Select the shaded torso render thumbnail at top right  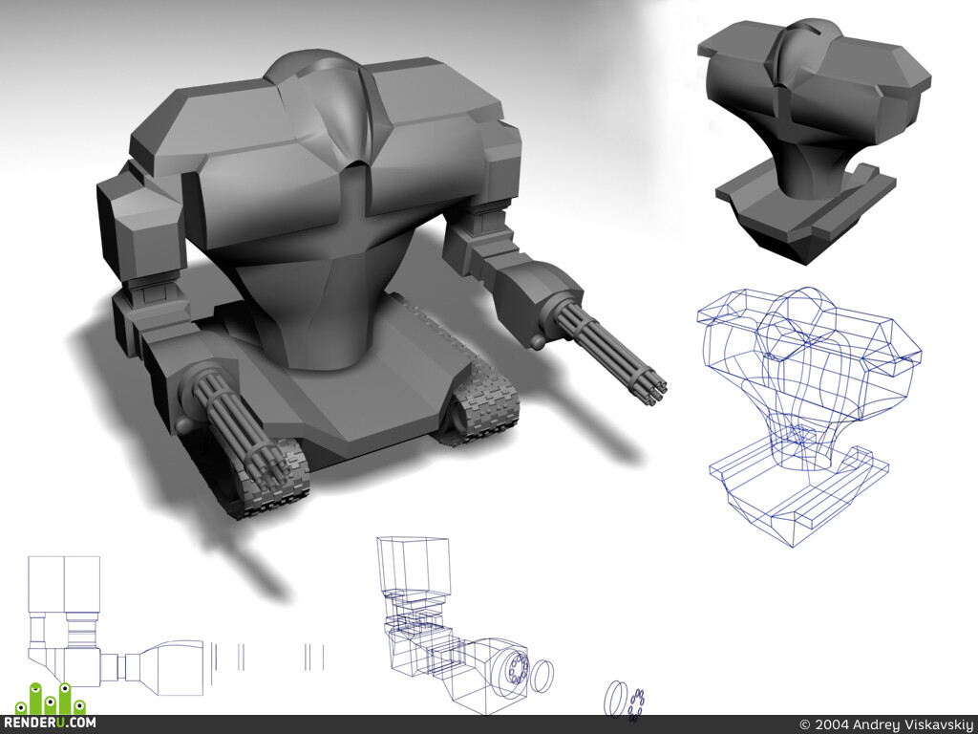click(x=813, y=140)
